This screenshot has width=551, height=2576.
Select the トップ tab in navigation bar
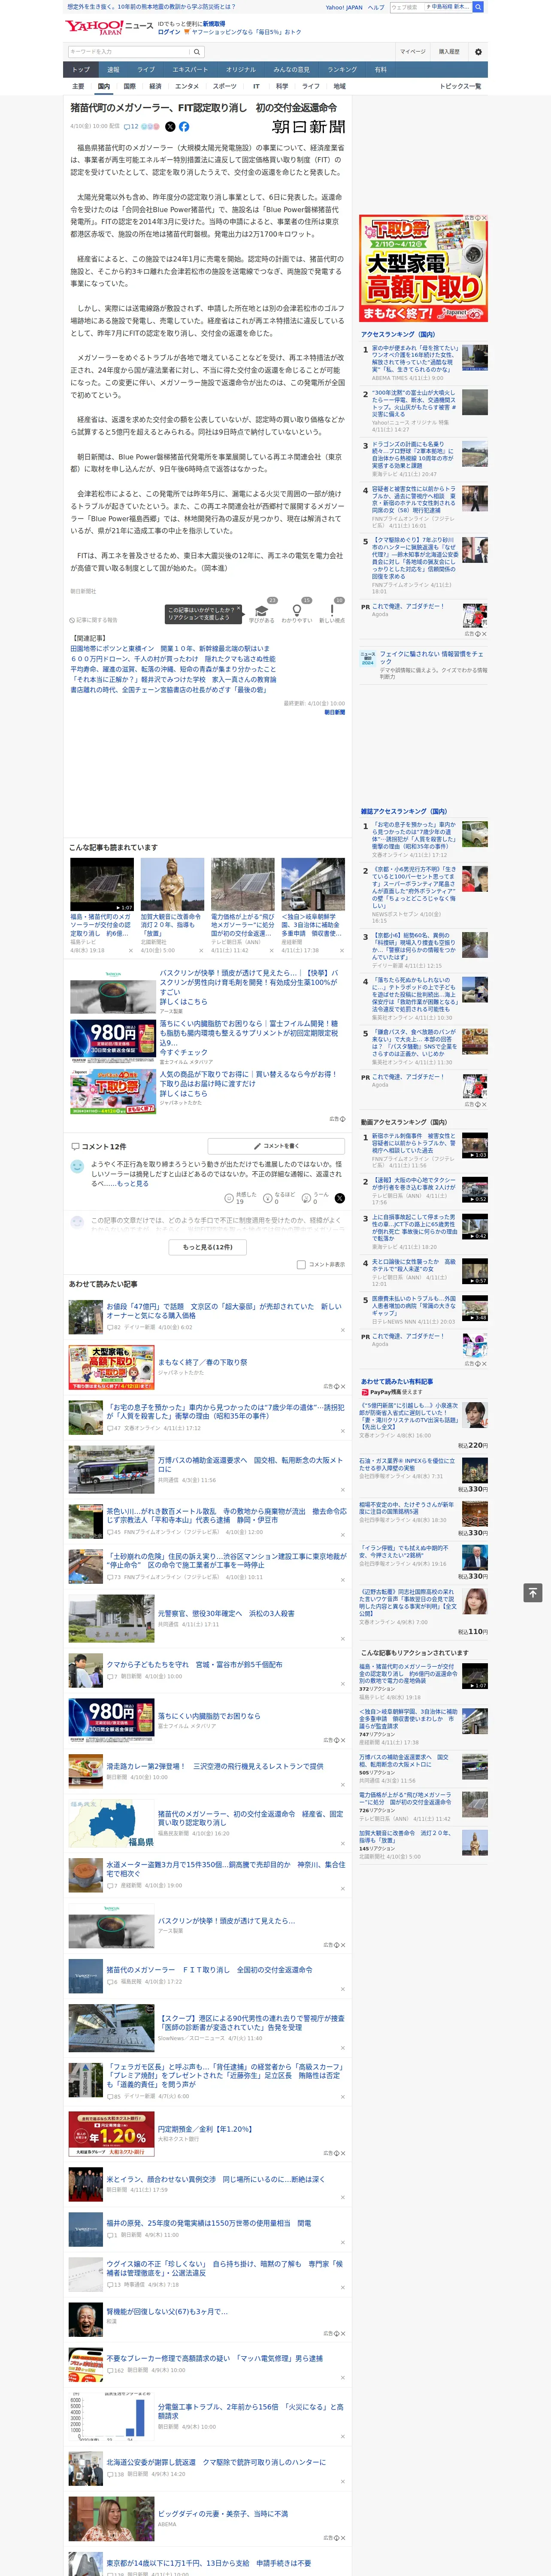(x=81, y=70)
